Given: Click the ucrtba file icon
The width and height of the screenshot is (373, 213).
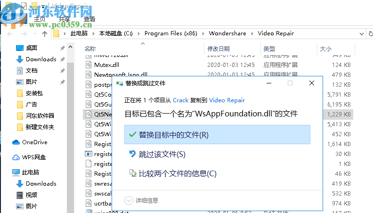Looking at the screenshot, I should click(x=89, y=203).
